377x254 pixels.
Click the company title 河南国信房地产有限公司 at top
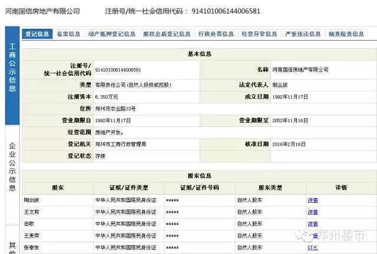(42, 11)
